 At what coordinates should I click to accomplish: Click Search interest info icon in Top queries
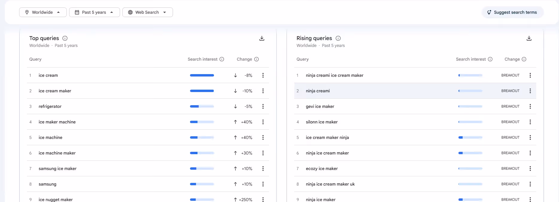[222, 59]
